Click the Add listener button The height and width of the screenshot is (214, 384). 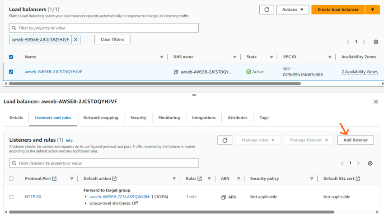356,140
